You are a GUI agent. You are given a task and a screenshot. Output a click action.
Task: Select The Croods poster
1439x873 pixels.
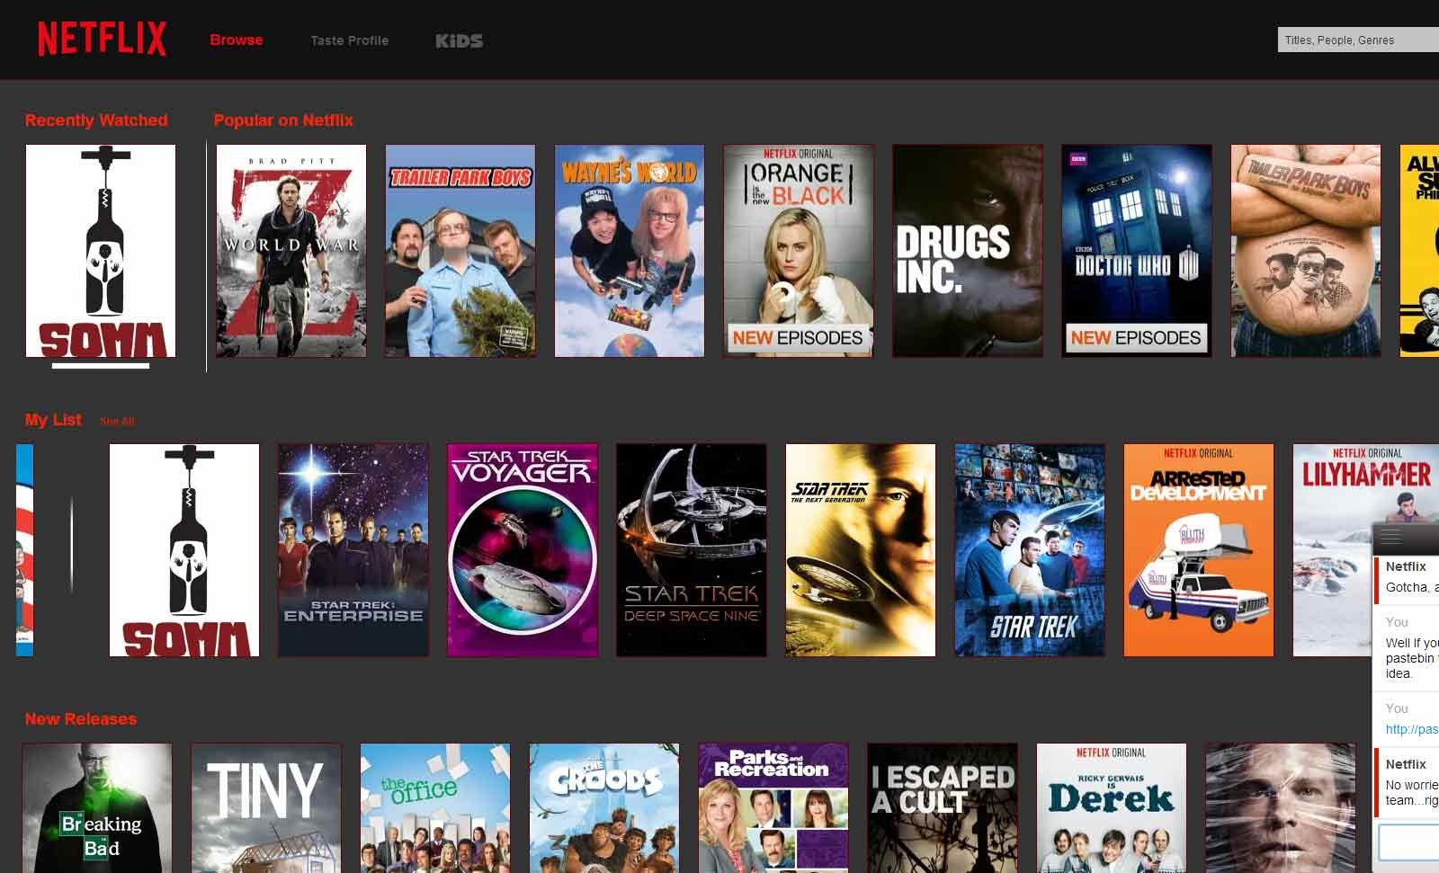click(604, 807)
